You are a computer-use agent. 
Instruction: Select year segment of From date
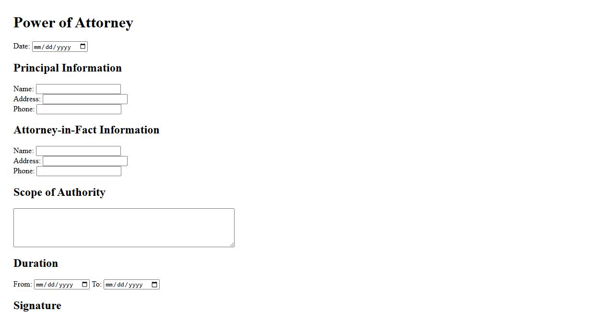coord(66,285)
